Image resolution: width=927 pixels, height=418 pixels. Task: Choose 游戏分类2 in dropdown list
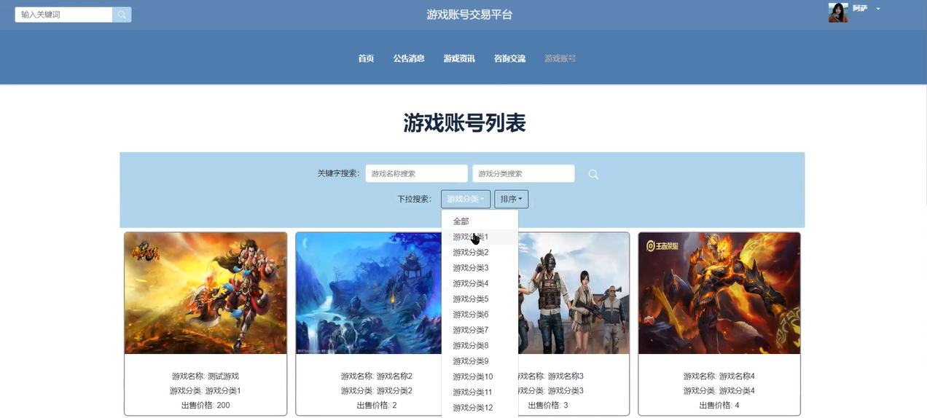coord(480,253)
